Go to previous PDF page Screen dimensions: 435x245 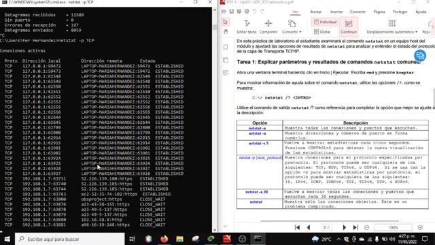point(309,227)
